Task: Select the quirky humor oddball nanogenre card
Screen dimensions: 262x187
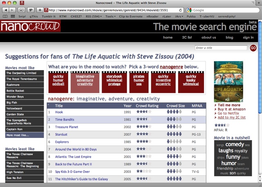Action: pyautogui.click(x=58, y=82)
